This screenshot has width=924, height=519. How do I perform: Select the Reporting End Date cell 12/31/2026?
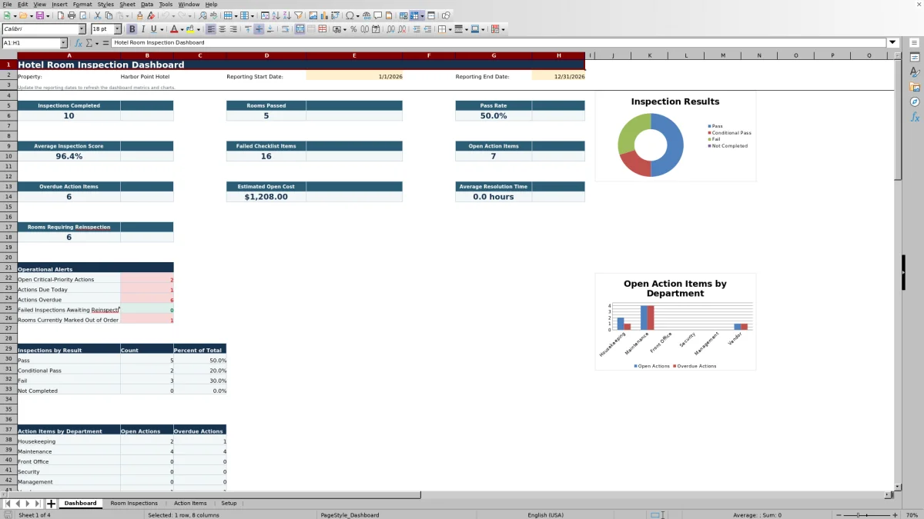pyautogui.click(x=558, y=77)
